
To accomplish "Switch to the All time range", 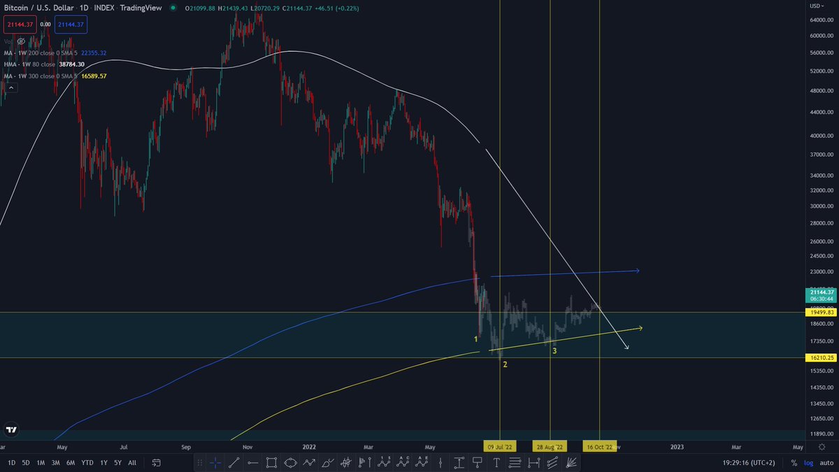I will coord(132,462).
